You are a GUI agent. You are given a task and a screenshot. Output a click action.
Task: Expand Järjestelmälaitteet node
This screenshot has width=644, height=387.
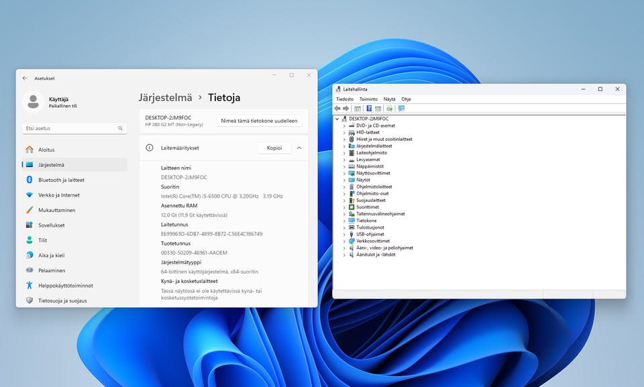click(x=344, y=146)
